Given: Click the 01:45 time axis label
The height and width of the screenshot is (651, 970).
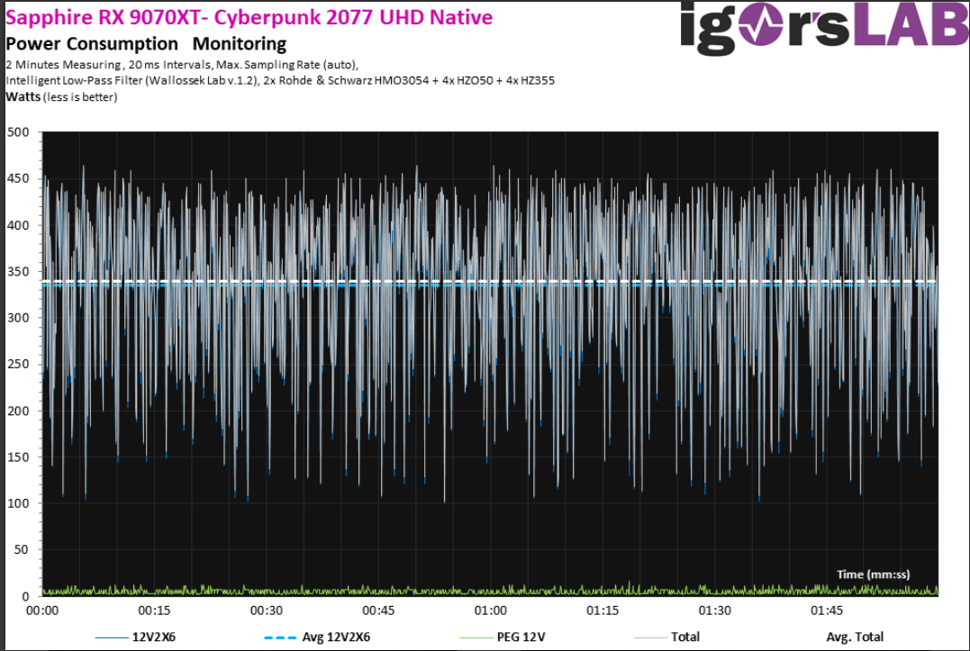Looking at the screenshot, I should click(827, 610).
